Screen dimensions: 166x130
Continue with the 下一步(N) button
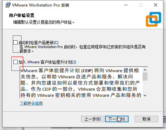[117, 119]
